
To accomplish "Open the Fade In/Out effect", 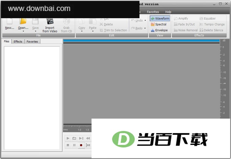I will (x=184, y=24).
